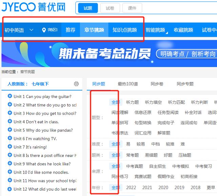
Task: Click plus icon beside Unit 10 noodles
Action: click(10, 172)
